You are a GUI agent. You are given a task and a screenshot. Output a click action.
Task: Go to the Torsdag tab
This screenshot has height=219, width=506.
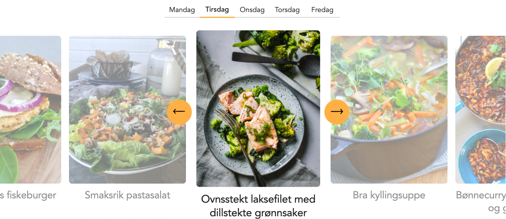pyautogui.click(x=287, y=10)
